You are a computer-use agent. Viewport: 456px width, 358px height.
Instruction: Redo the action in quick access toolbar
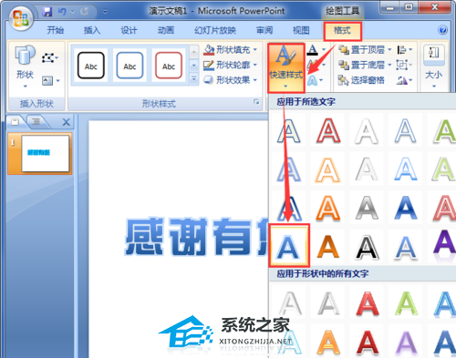pyautogui.click(x=84, y=12)
